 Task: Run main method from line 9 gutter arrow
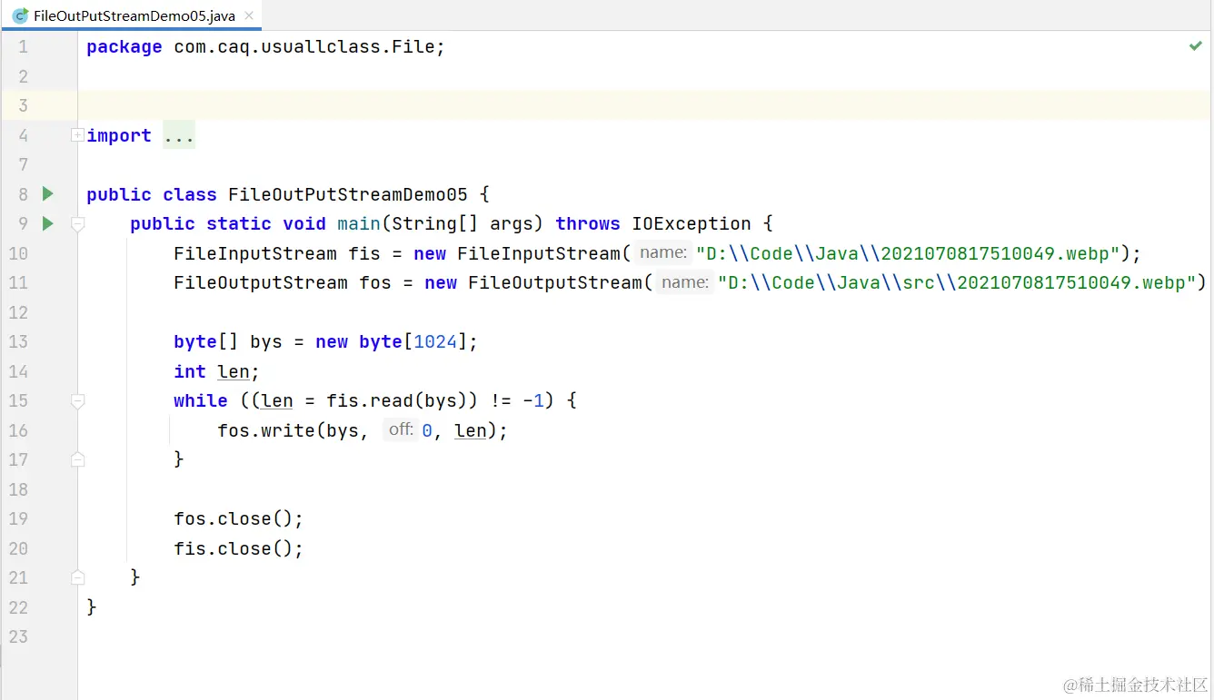point(48,223)
